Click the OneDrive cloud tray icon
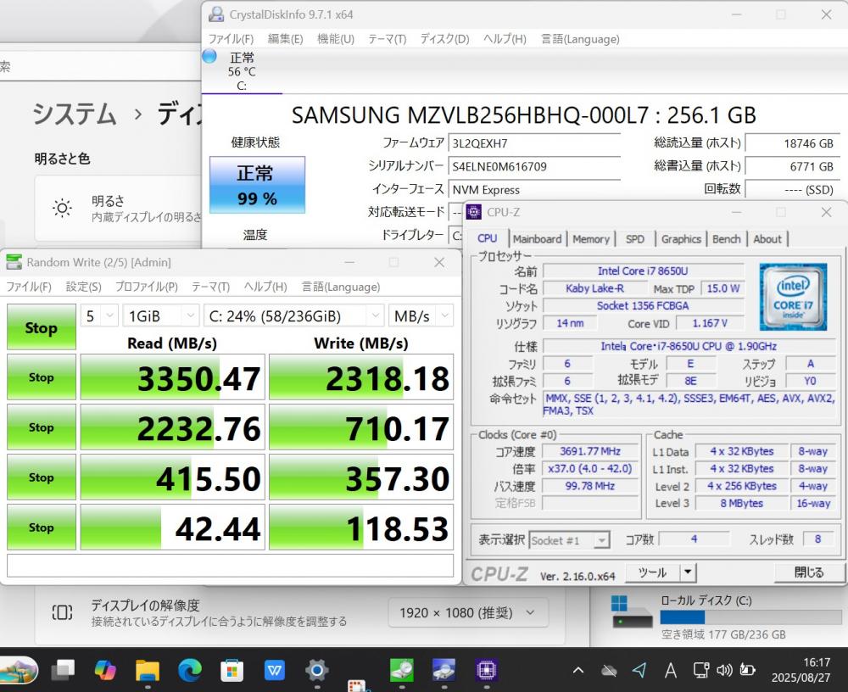The image size is (848, 692). coord(609,671)
